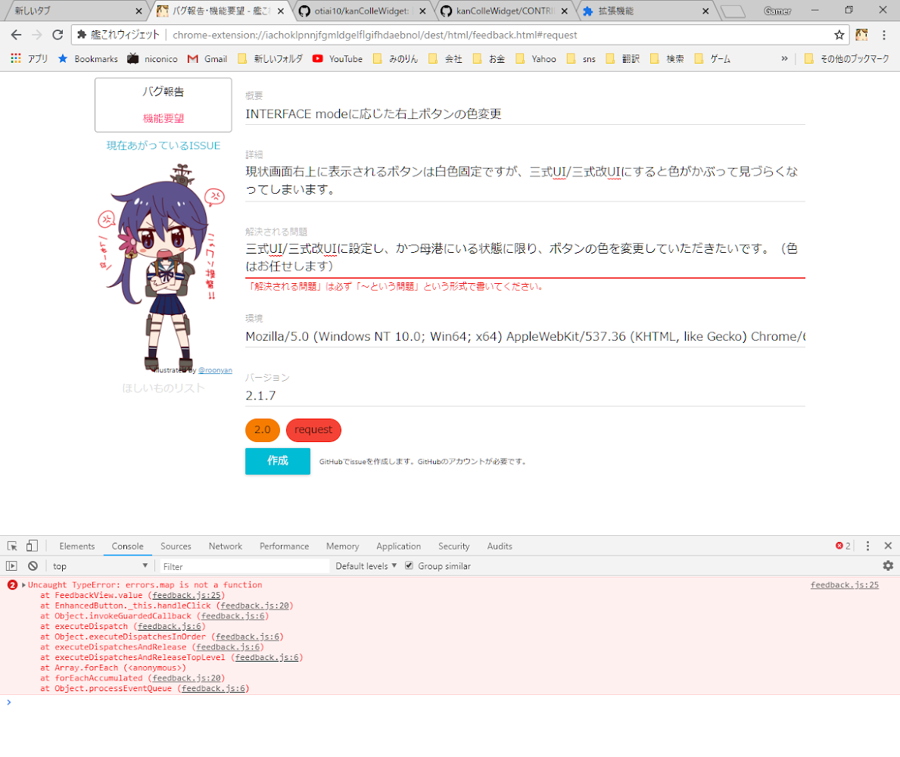
Task: Open feedback.js:25 source link on the right
Action: click(844, 585)
